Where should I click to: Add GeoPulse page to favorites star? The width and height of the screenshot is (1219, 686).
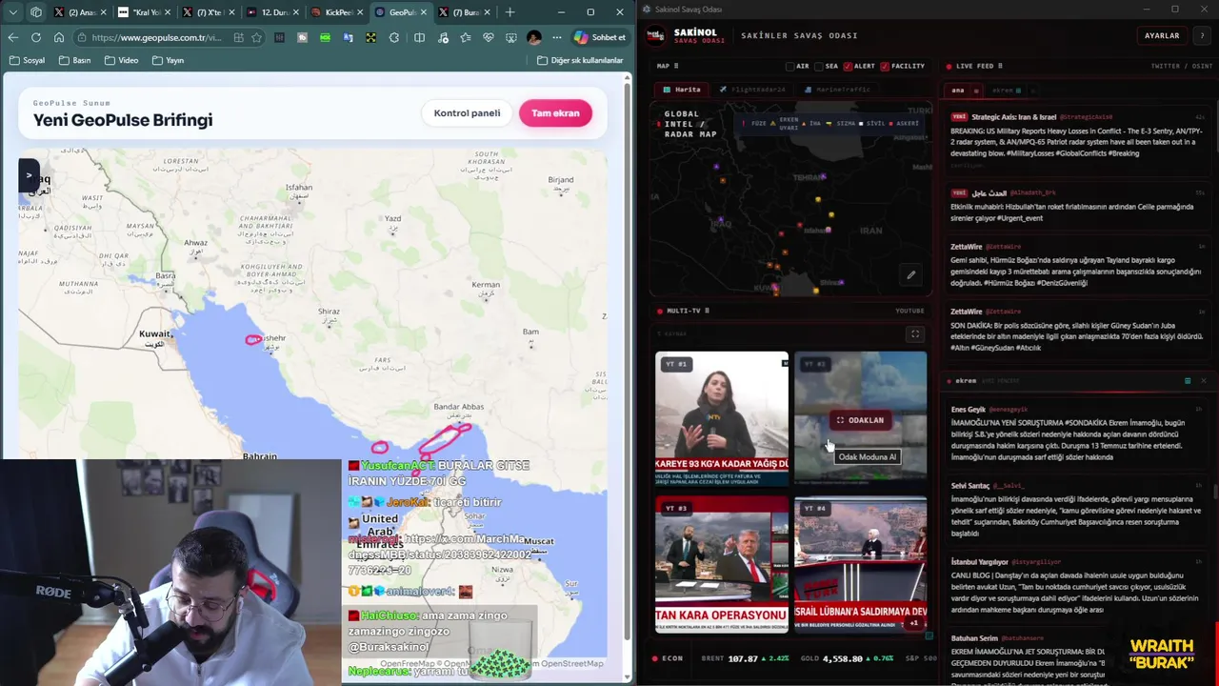[x=256, y=37]
